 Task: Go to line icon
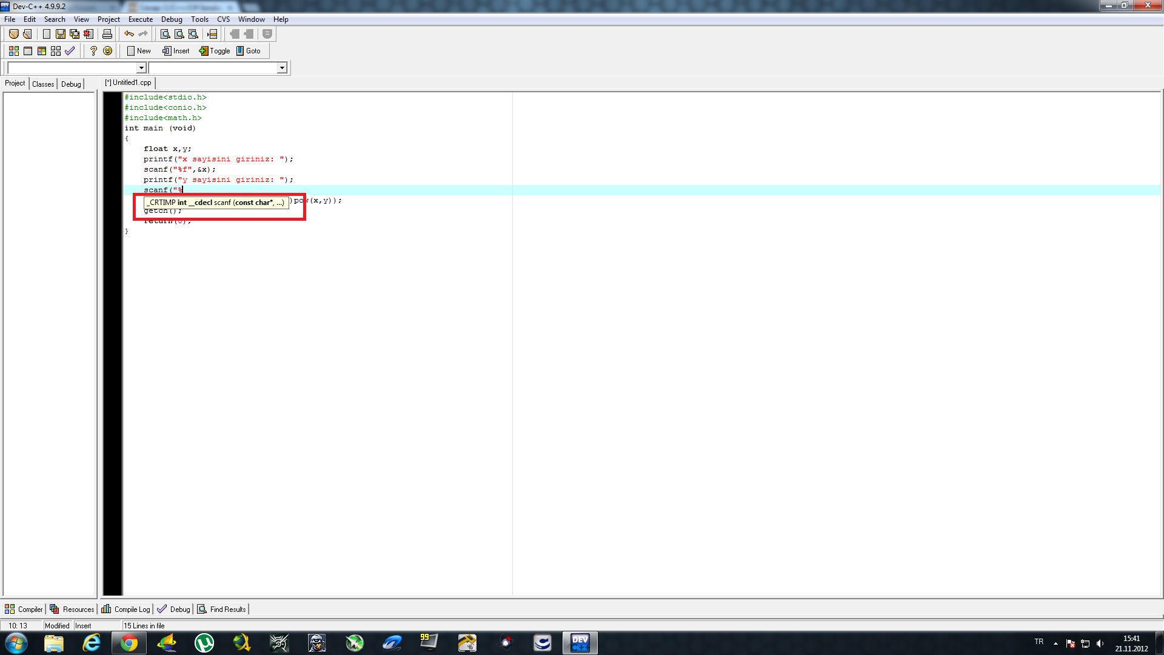click(212, 34)
